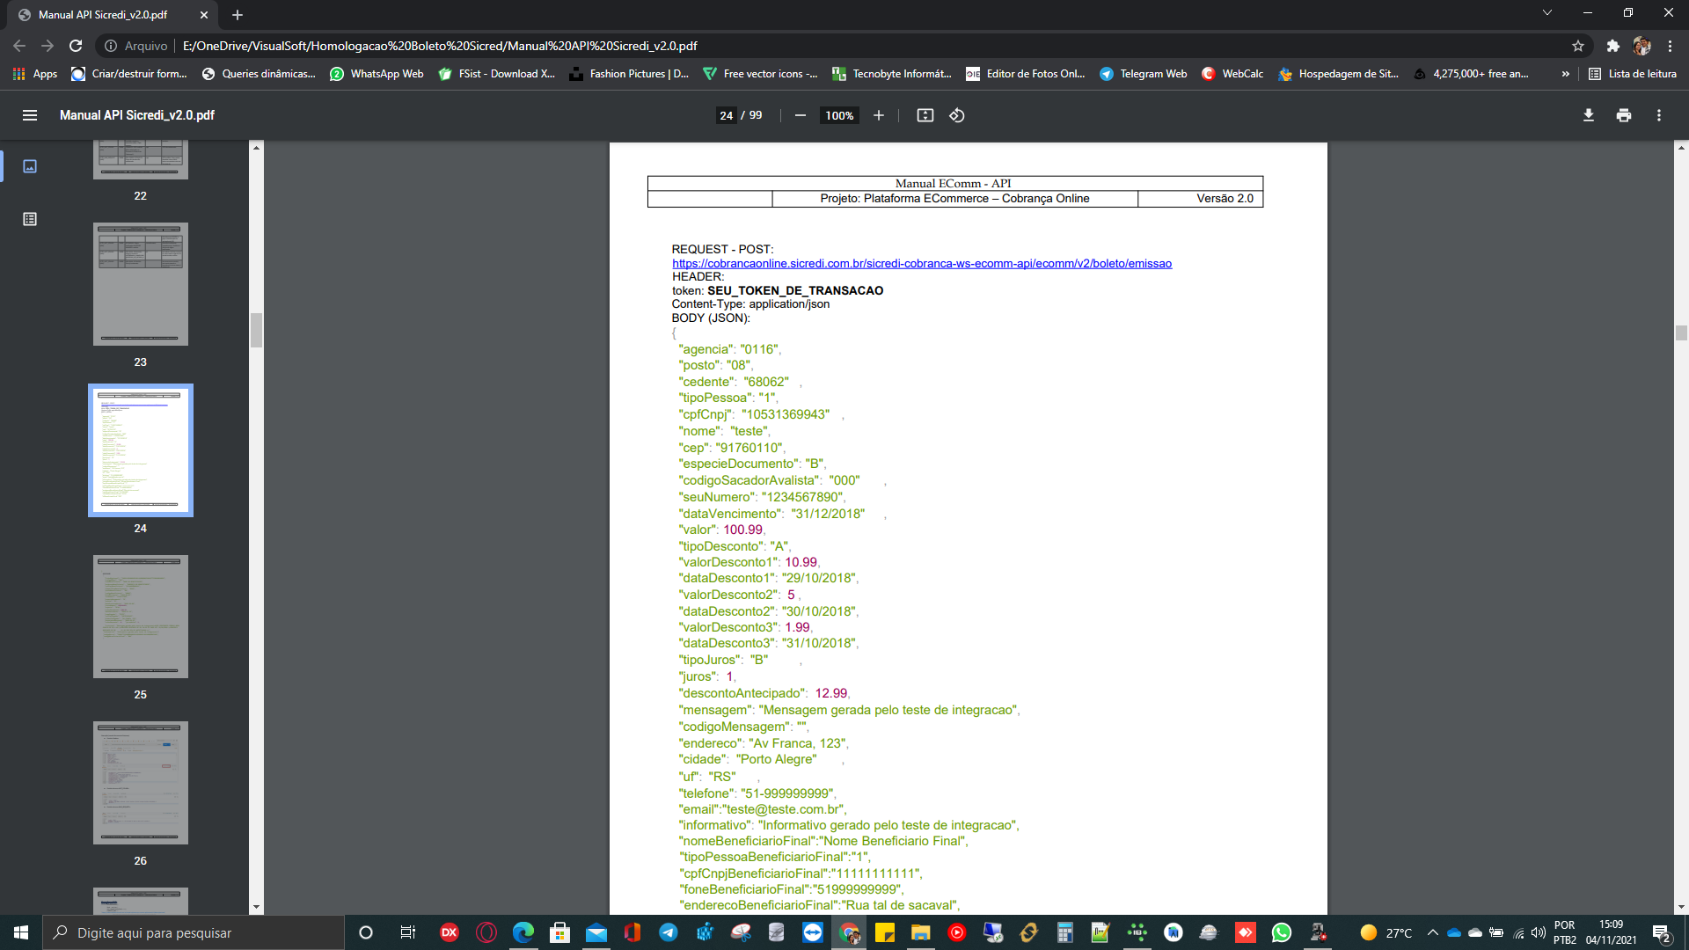Image resolution: width=1689 pixels, height=950 pixels.
Task: Show thumbnails view in sidebar
Action: (30, 166)
